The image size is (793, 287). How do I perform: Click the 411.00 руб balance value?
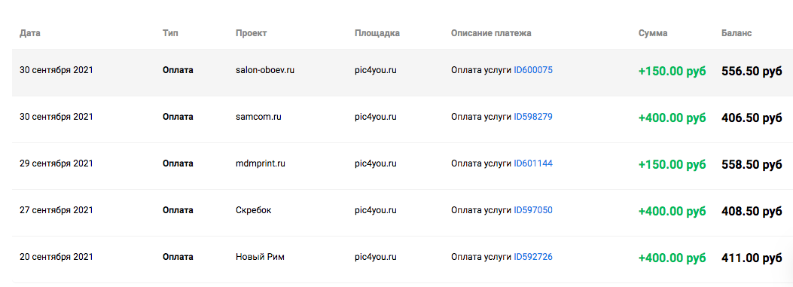tap(752, 258)
